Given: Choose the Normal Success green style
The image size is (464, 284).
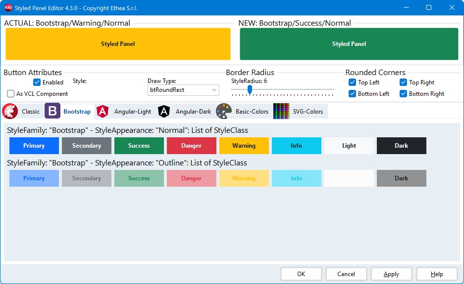Looking at the screenshot, I should tap(139, 146).
